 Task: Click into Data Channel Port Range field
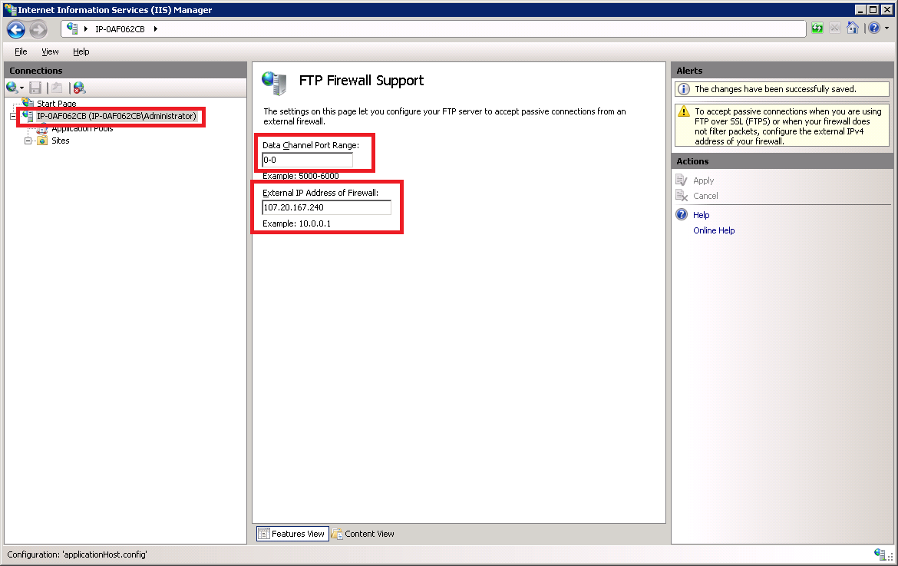click(x=307, y=160)
